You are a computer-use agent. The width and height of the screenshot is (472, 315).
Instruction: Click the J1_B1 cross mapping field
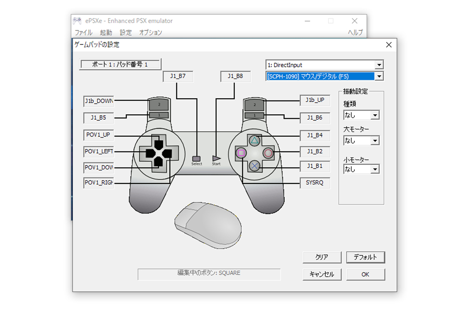click(x=315, y=166)
